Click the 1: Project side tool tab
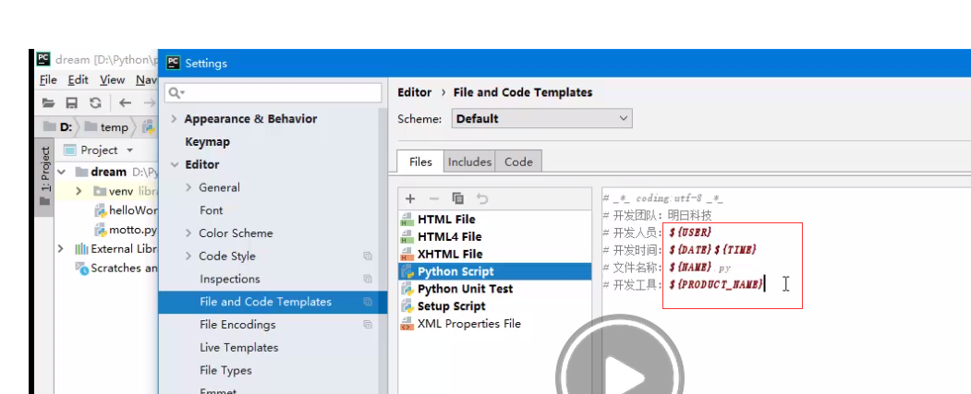 (x=45, y=176)
